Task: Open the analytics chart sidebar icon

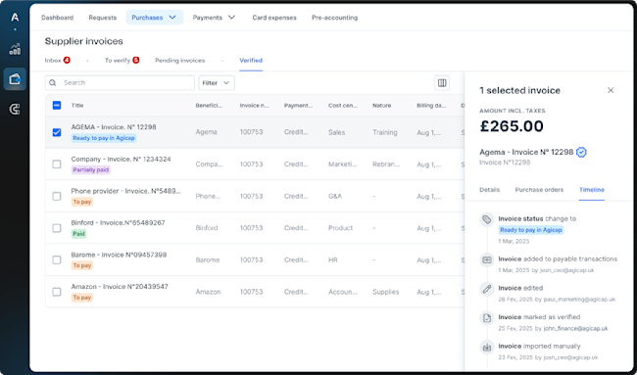Action: click(15, 49)
